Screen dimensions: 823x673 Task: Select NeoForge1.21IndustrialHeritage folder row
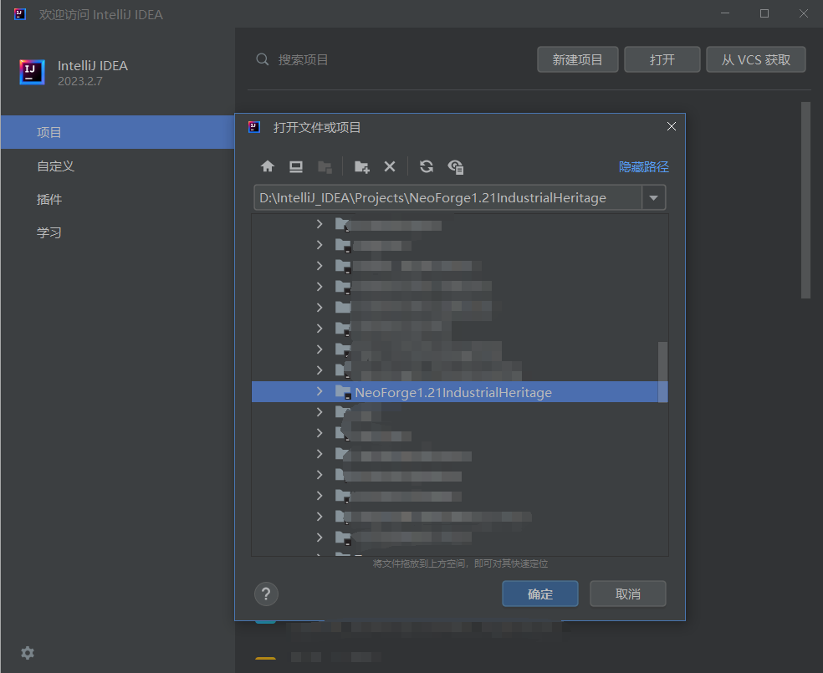pos(452,392)
